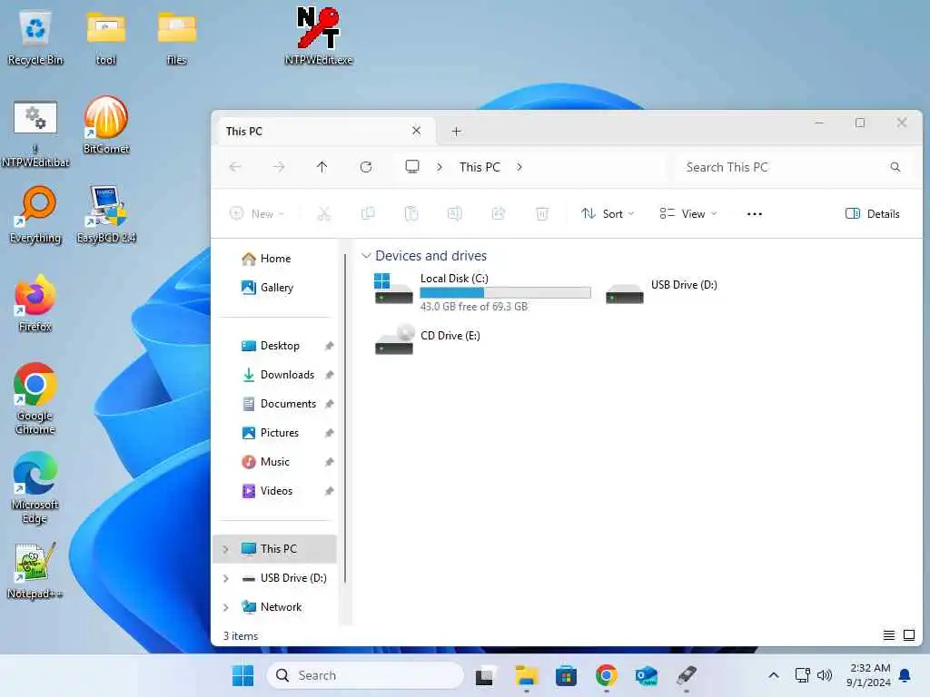Collapse the Devices and drives group
Viewport: 930px width, 697px height.
pos(367,255)
